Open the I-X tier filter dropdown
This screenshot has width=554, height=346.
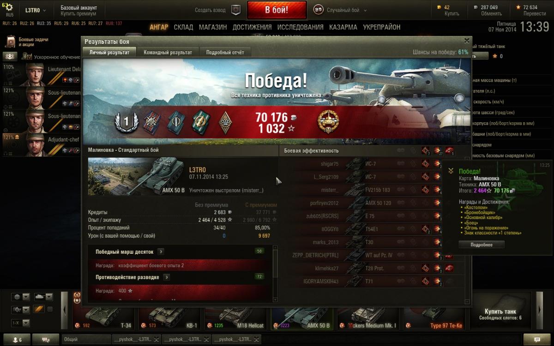point(21,323)
